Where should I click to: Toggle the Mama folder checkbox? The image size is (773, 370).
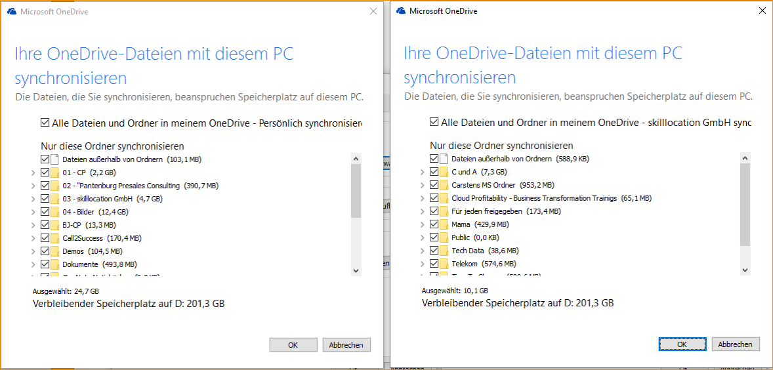pyautogui.click(x=434, y=224)
